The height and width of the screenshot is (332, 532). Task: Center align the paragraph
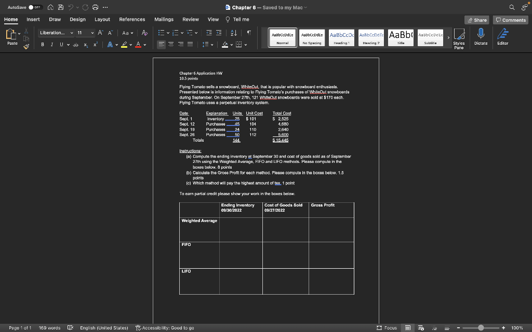pyautogui.click(x=171, y=45)
